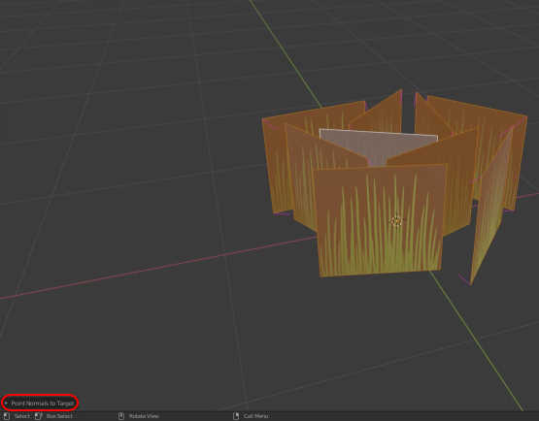Select the highlighted white face behind grass planes
The height and width of the screenshot is (421, 539).
(378, 146)
